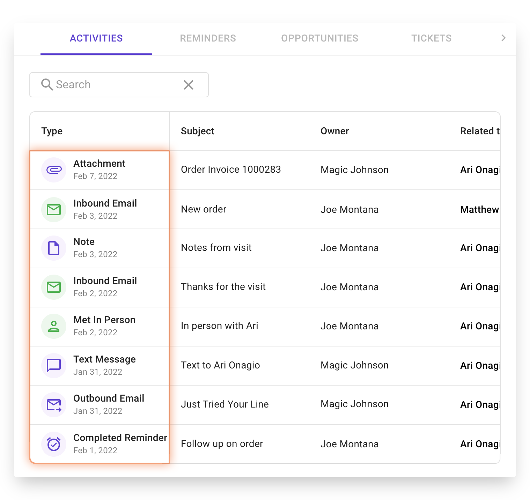Select the Attachment paperclip icon

[54, 170]
